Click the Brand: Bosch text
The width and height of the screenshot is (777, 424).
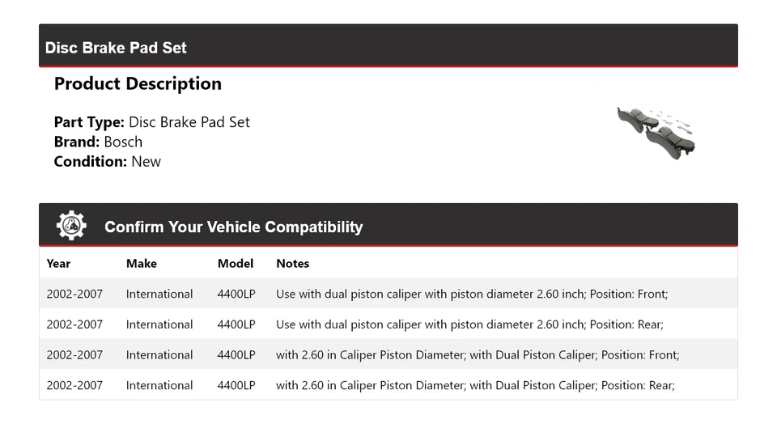[98, 142]
